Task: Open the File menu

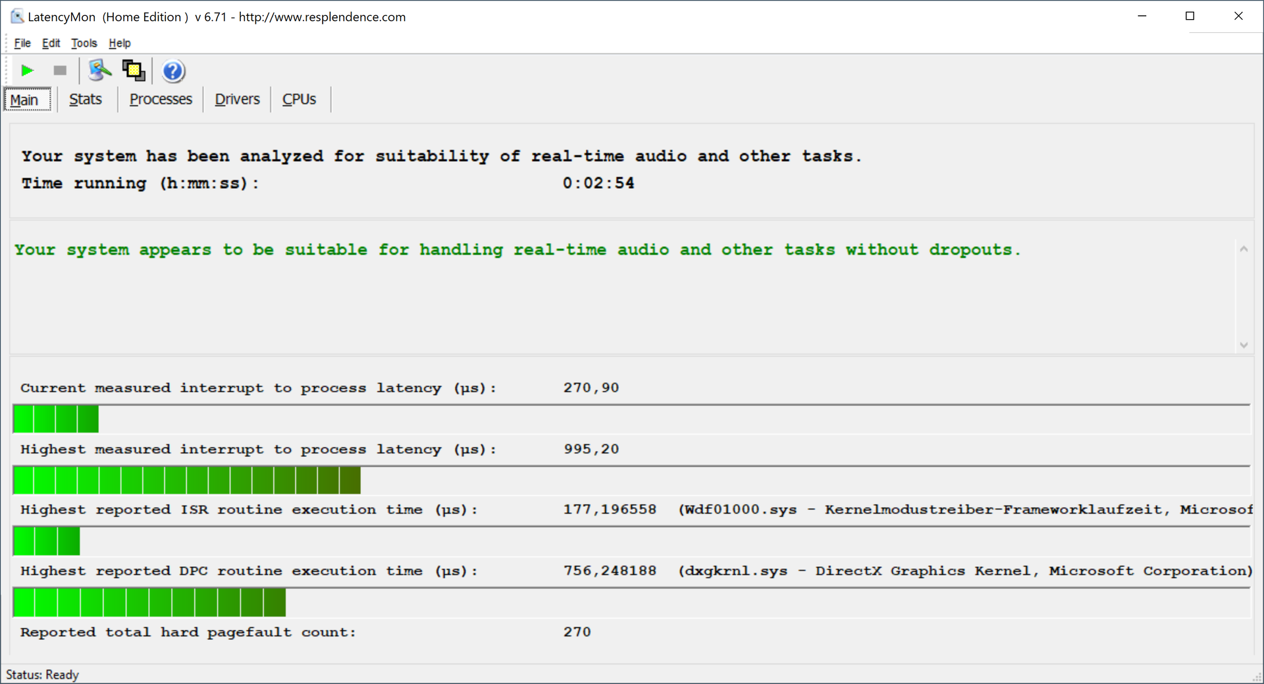Action: 22,43
